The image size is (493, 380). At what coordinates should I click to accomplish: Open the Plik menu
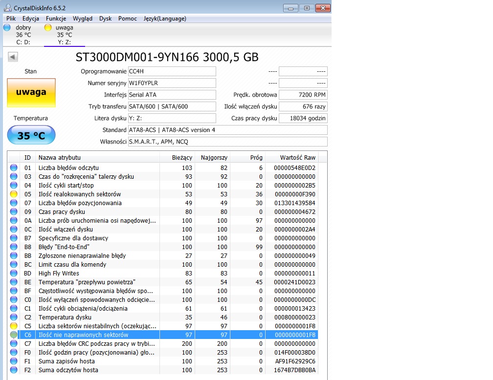click(x=11, y=19)
